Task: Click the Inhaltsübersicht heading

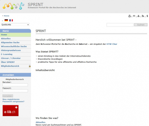Action: pos(45,70)
